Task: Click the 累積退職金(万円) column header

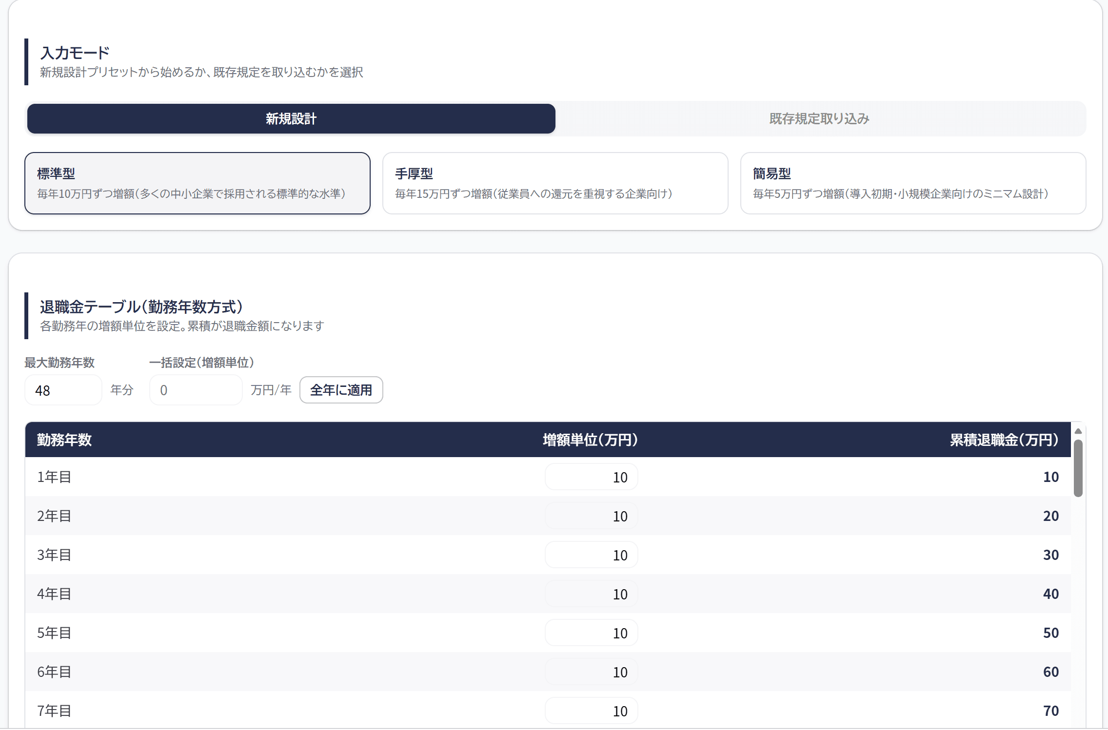Action: [x=1004, y=440]
